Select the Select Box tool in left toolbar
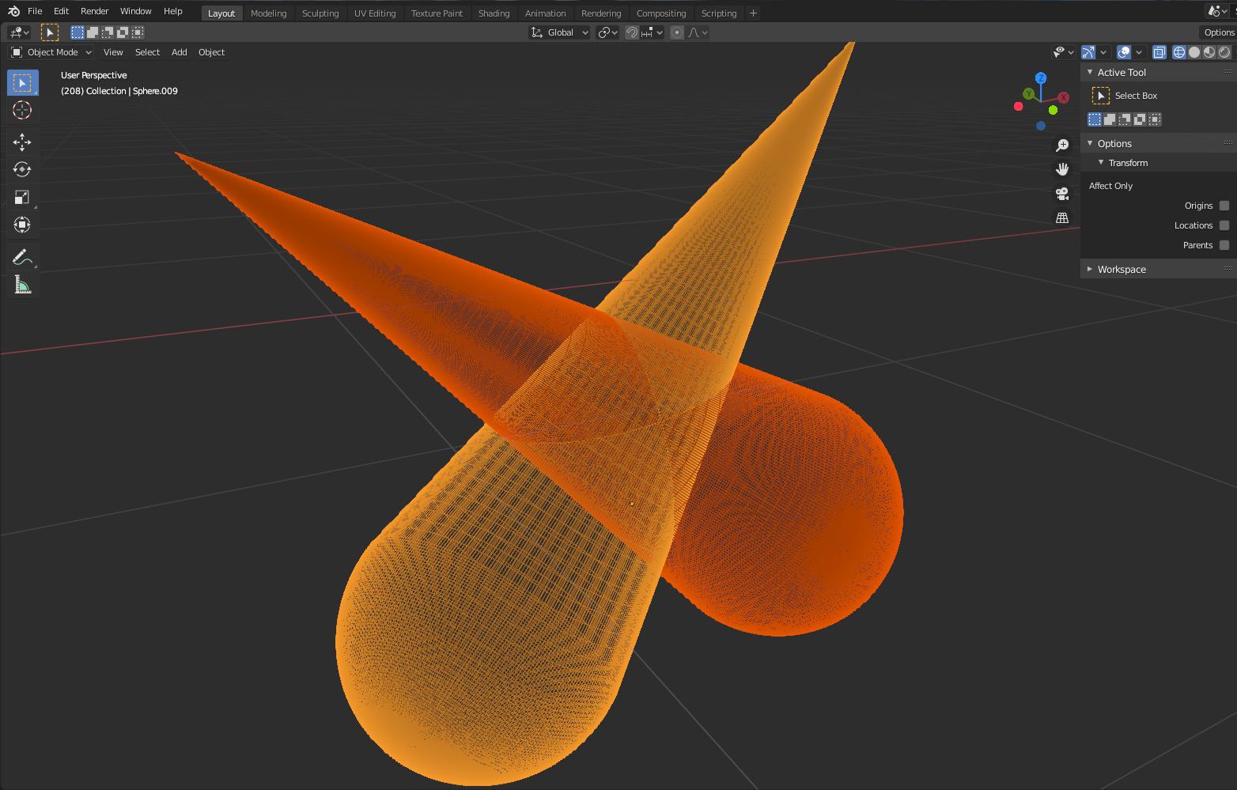Screen dimensions: 1237x790 point(22,83)
